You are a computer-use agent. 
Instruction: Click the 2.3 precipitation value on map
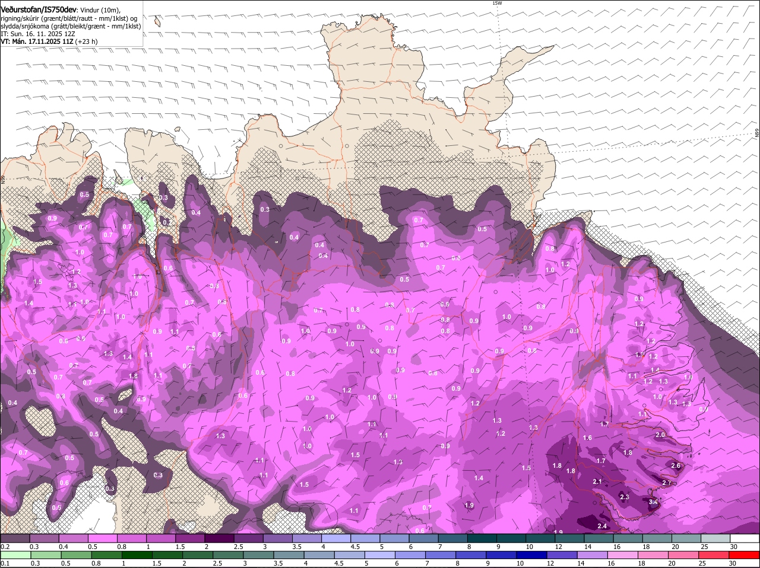[624, 496]
